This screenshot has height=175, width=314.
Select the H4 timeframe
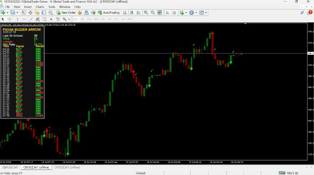click(109, 19)
